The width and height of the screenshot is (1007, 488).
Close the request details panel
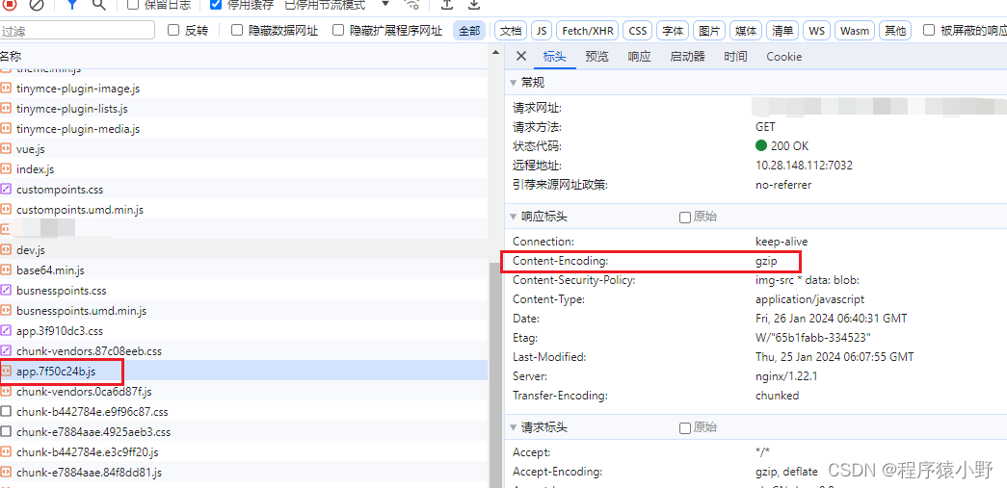pos(521,57)
